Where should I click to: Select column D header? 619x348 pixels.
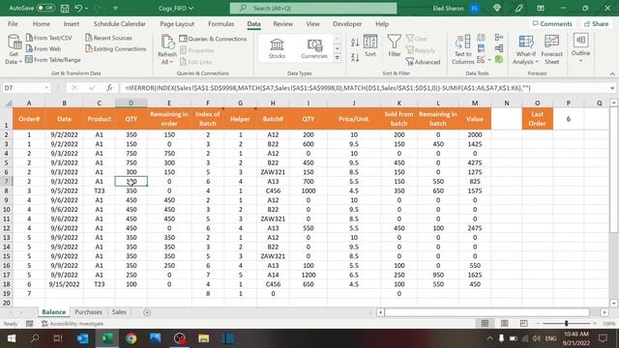pos(132,103)
